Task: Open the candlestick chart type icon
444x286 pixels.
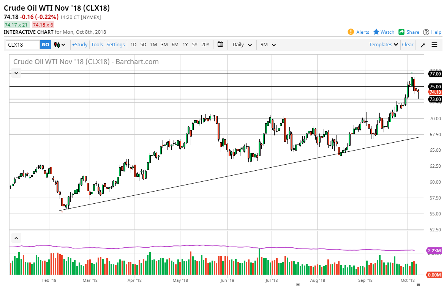Action: pos(57,44)
